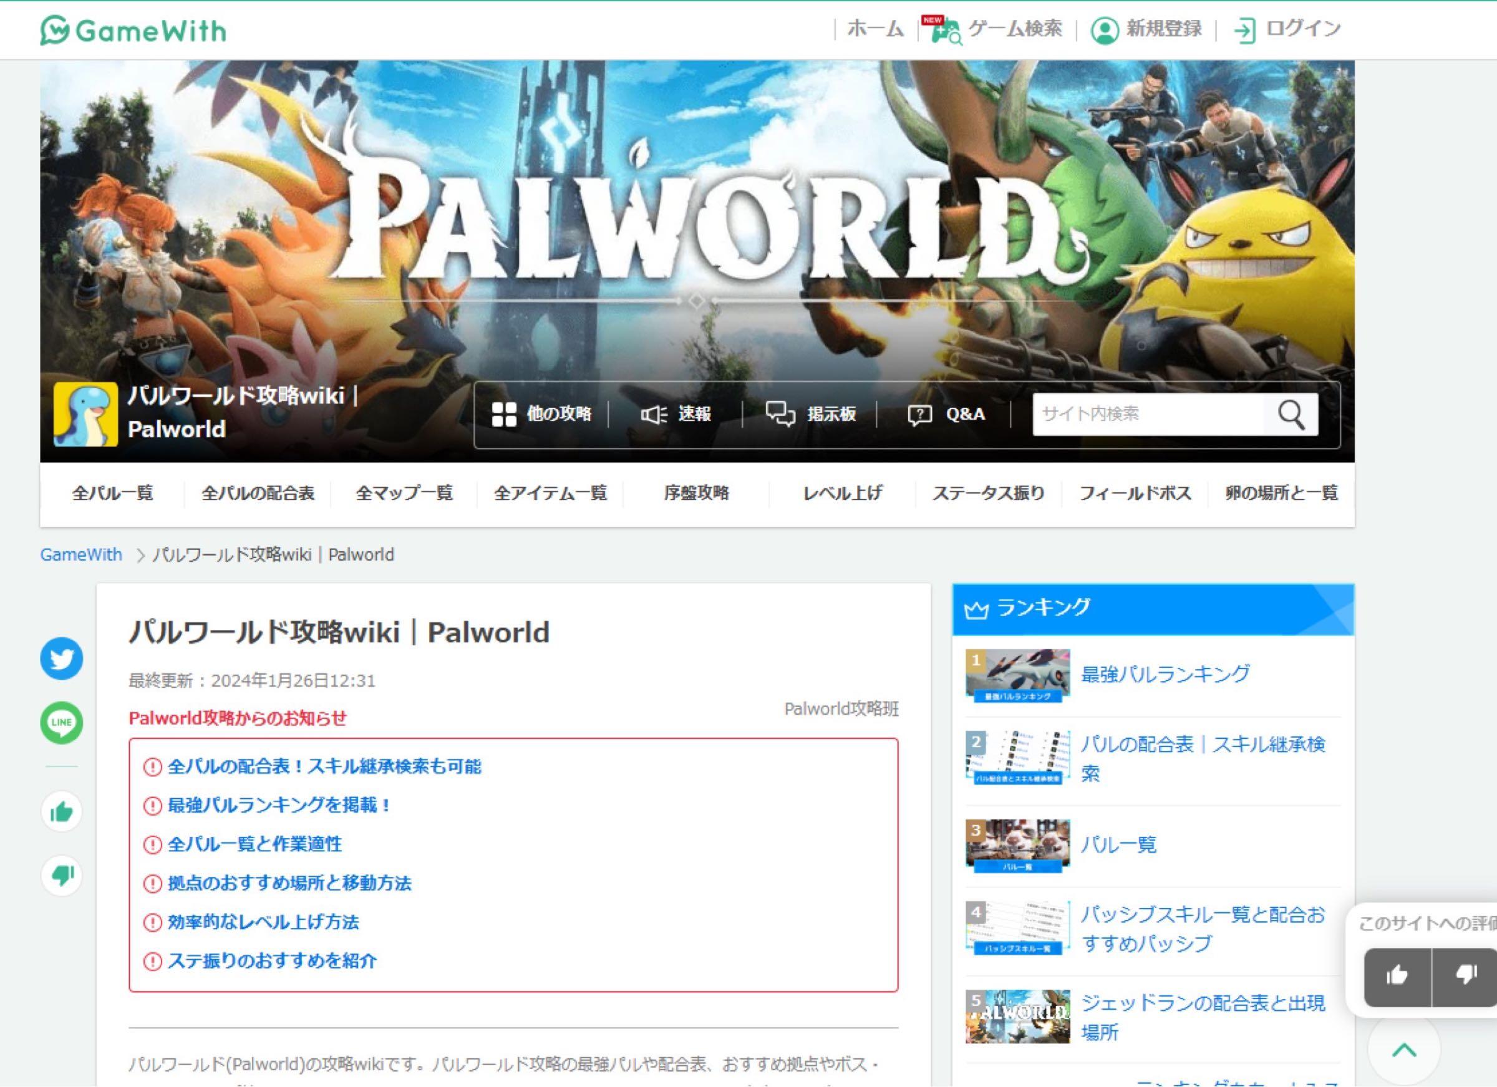Image resolution: width=1497 pixels, height=1087 pixels.
Task: Share the page via the Twitter icon
Action: tap(60, 657)
